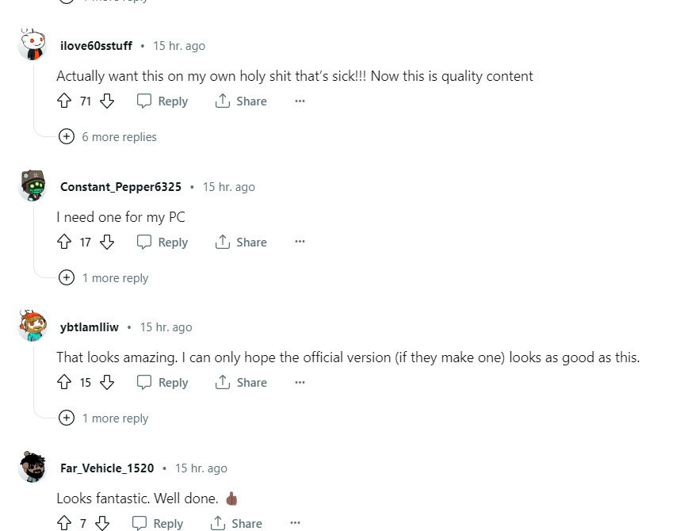Viewport: 699px width, 531px height.
Task: Share Constant_Pepper6325's comment
Action: click(241, 243)
